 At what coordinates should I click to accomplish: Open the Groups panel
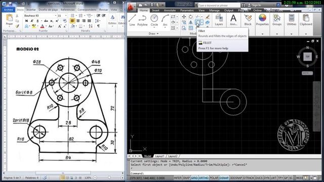tap(277, 20)
